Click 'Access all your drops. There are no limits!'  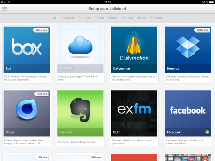[78, 78]
